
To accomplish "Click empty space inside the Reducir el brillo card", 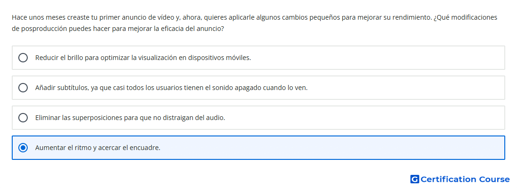I will click(x=376, y=58).
